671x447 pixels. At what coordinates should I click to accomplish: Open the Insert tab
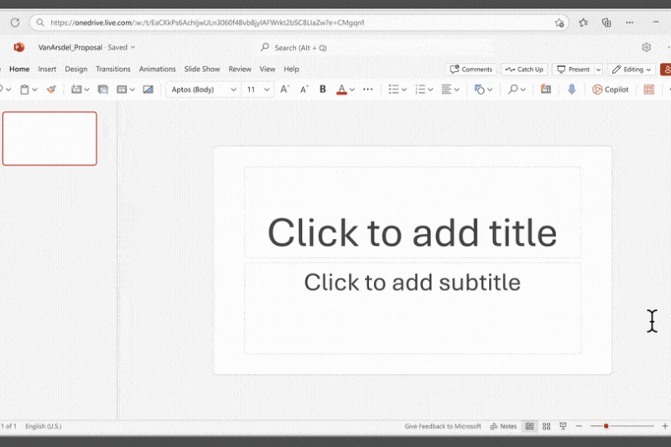(47, 69)
